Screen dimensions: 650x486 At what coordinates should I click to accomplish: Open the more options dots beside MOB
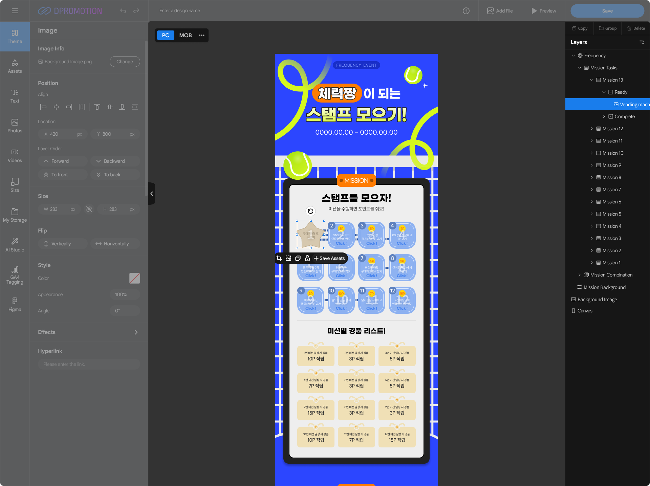[202, 35]
